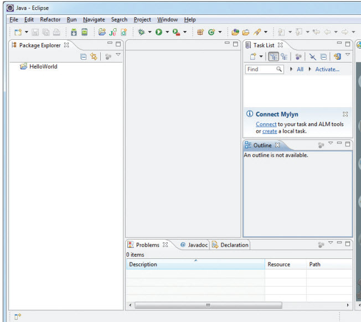The width and height of the screenshot is (361, 322).
Task: Open the File menu
Action: [14, 19]
